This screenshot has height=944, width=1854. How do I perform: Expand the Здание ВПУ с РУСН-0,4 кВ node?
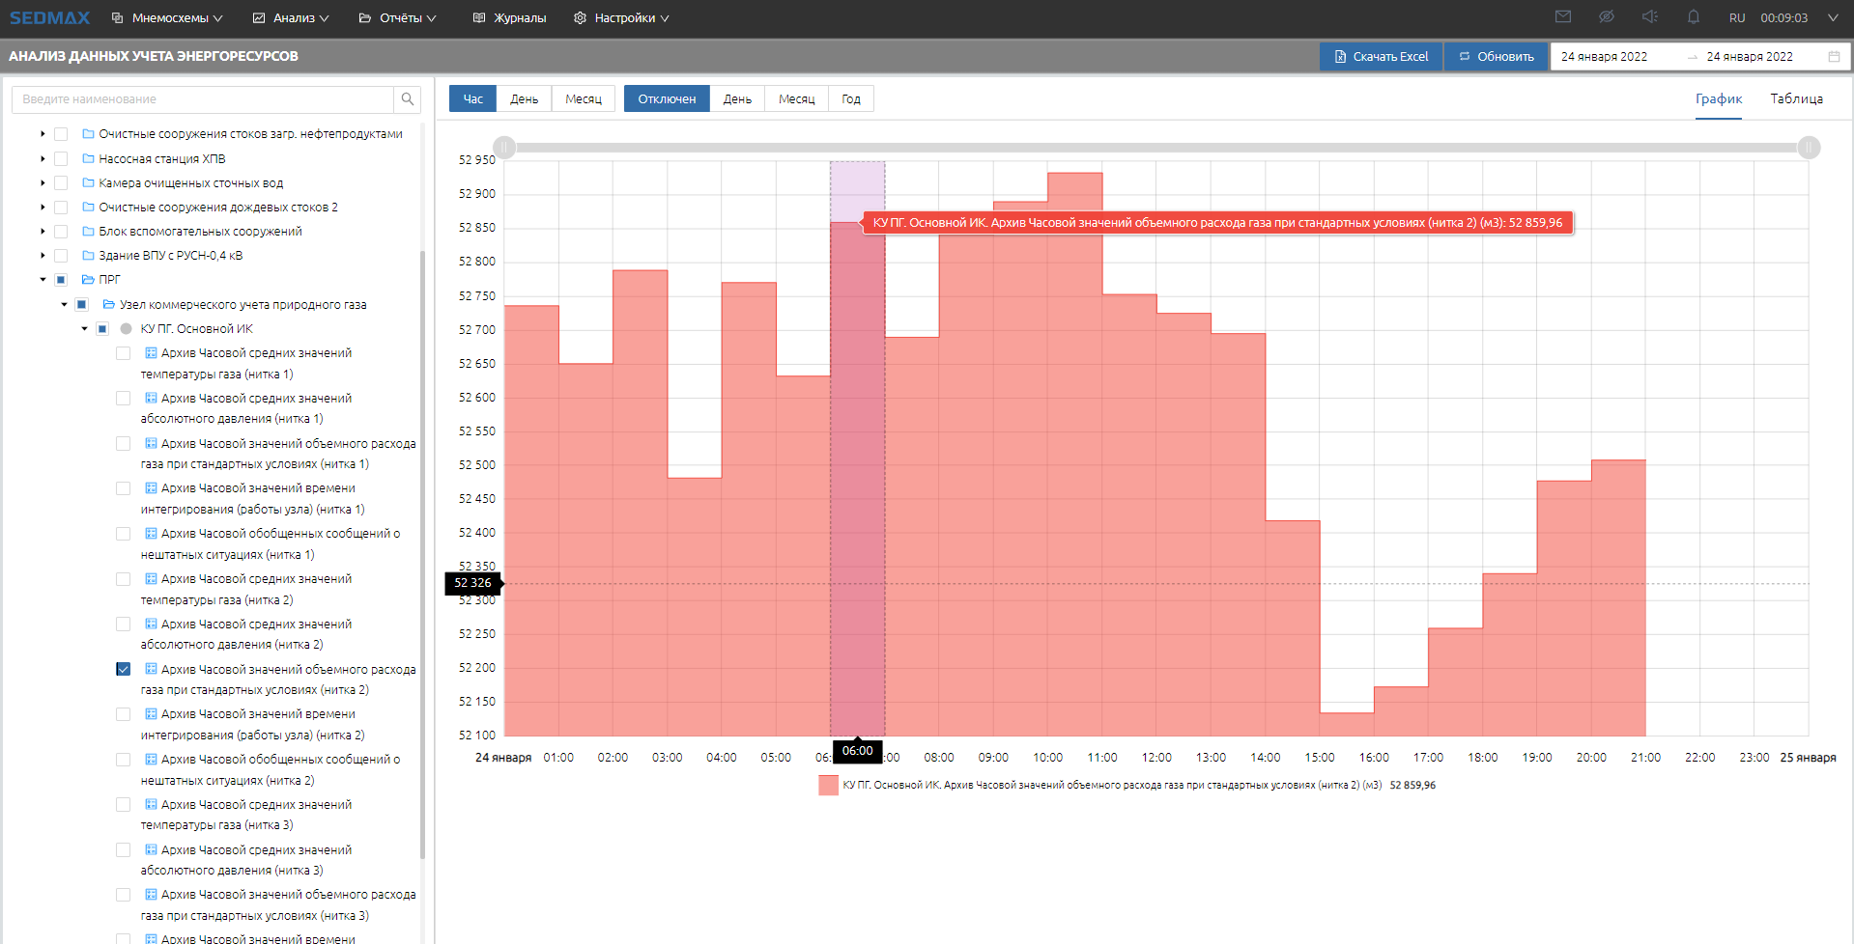43,256
